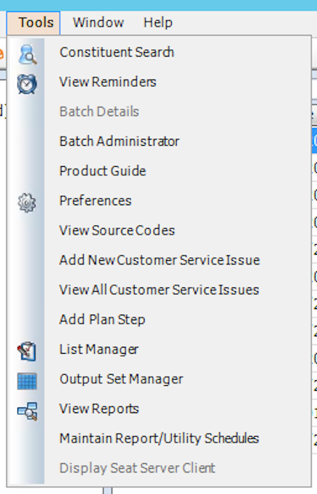Choose View Source Codes
Image resolution: width=317 pixels, height=494 pixels.
tap(117, 230)
